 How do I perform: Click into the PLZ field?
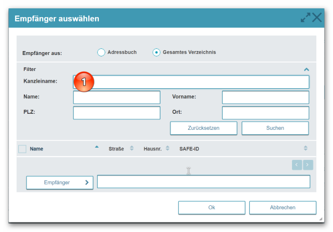tap(117, 113)
